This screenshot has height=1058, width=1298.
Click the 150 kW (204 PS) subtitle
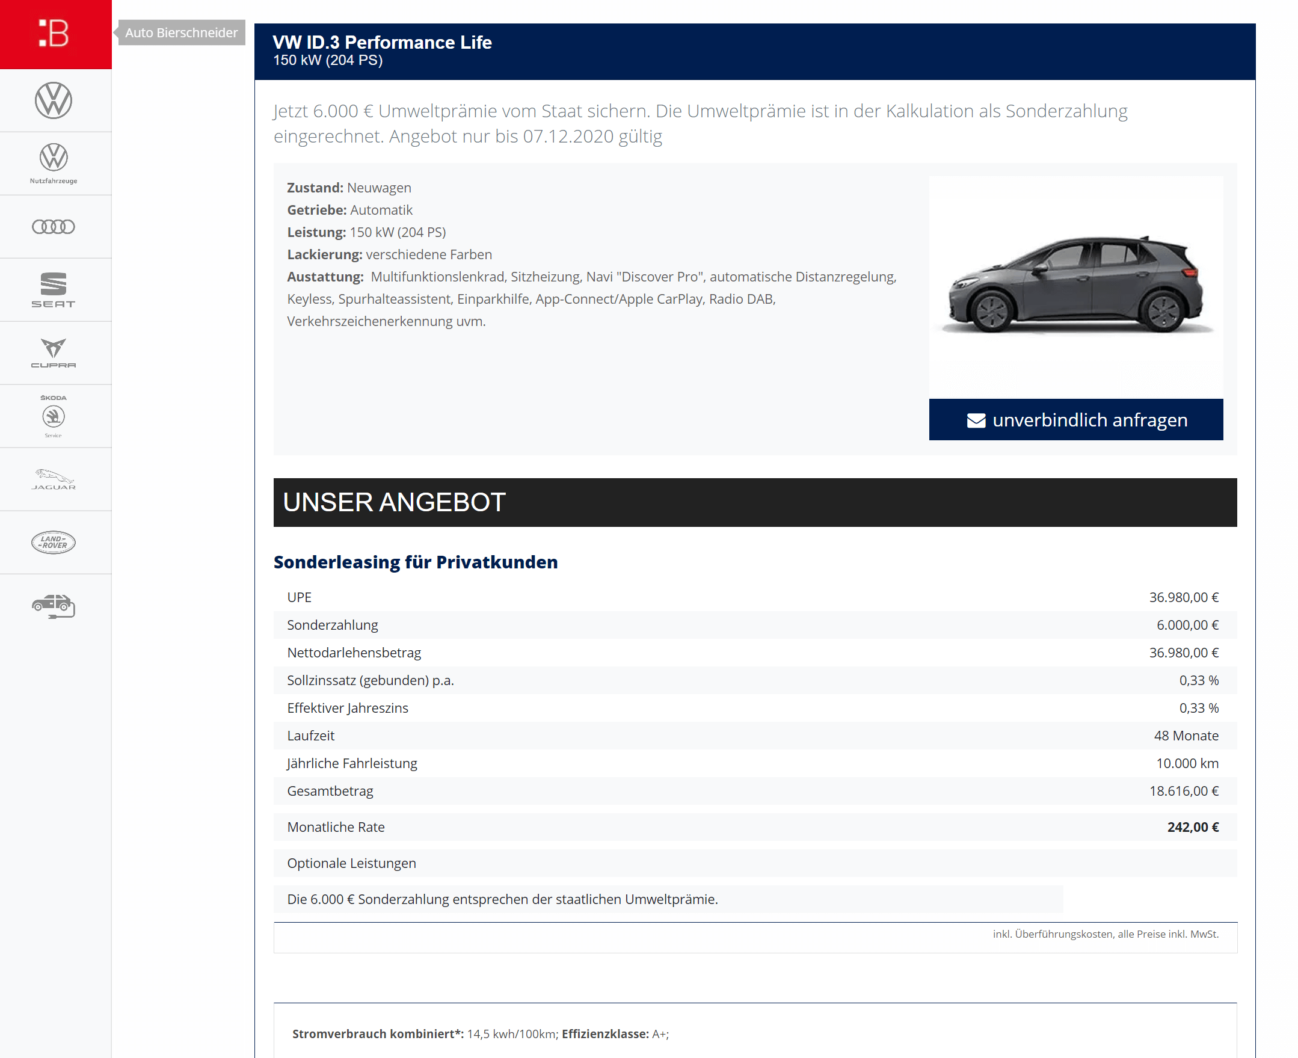coord(328,60)
